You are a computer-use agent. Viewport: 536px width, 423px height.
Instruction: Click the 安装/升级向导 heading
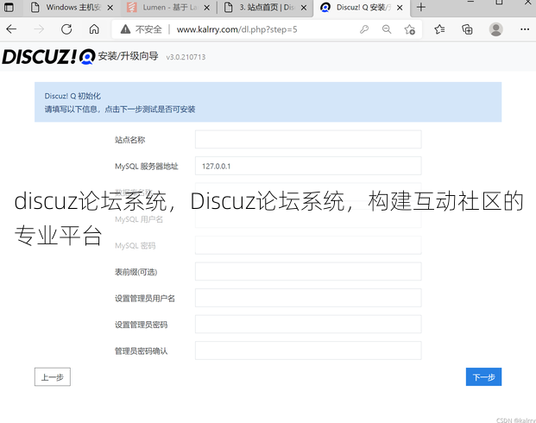pyautogui.click(x=129, y=56)
